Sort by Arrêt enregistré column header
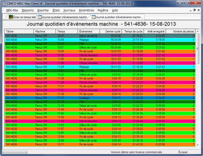Viewport: 203px width, 156px height. (155, 31)
